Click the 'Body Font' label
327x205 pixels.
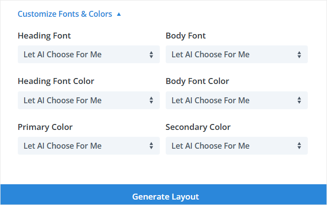[185, 36]
